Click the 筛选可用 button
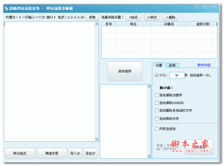Viewport: 224px width, 166px height. (x=52, y=153)
